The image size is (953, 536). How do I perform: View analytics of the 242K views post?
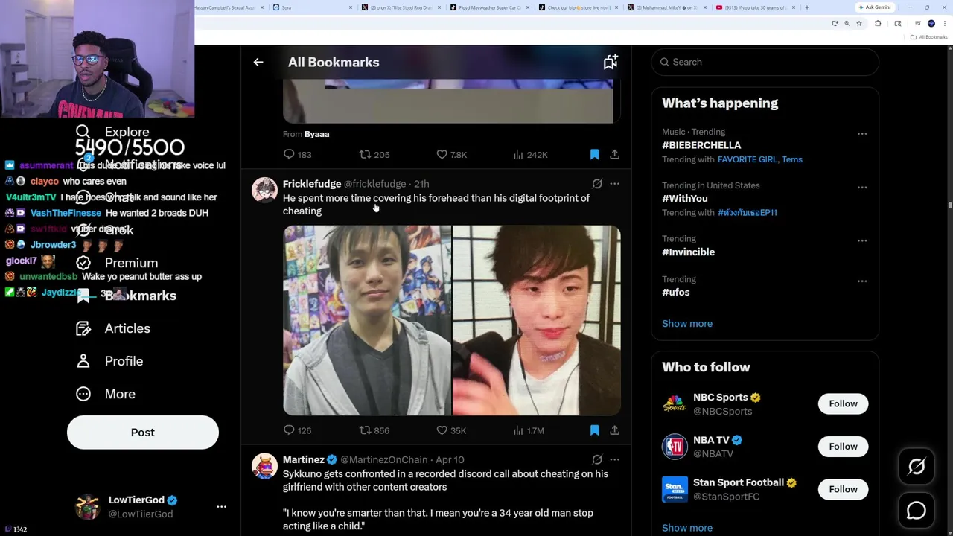pyautogui.click(x=530, y=155)
